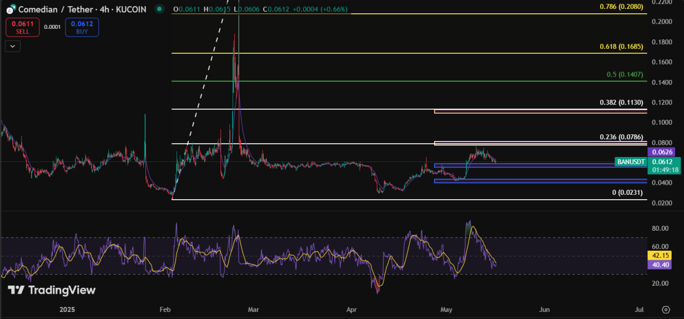Click the purple 0.0626 price label
684x319 pixels.
pyautogui.click(x=662, y=152)
